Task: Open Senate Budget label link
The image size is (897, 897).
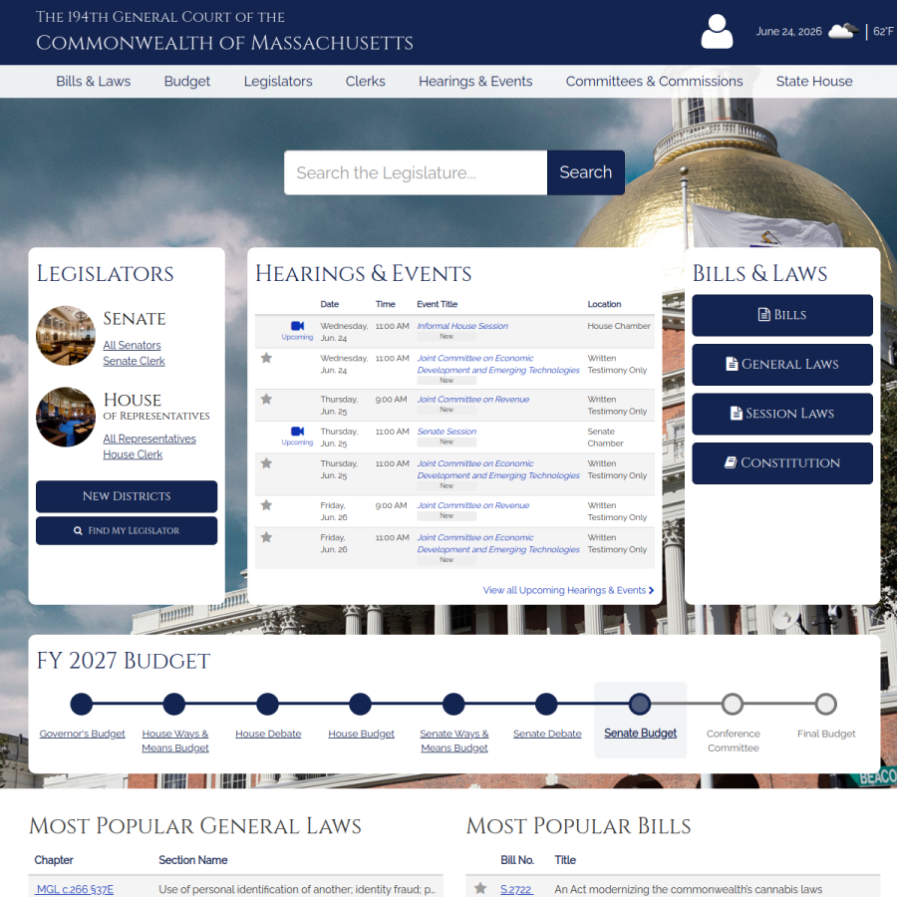Action: tap(640, 733)
